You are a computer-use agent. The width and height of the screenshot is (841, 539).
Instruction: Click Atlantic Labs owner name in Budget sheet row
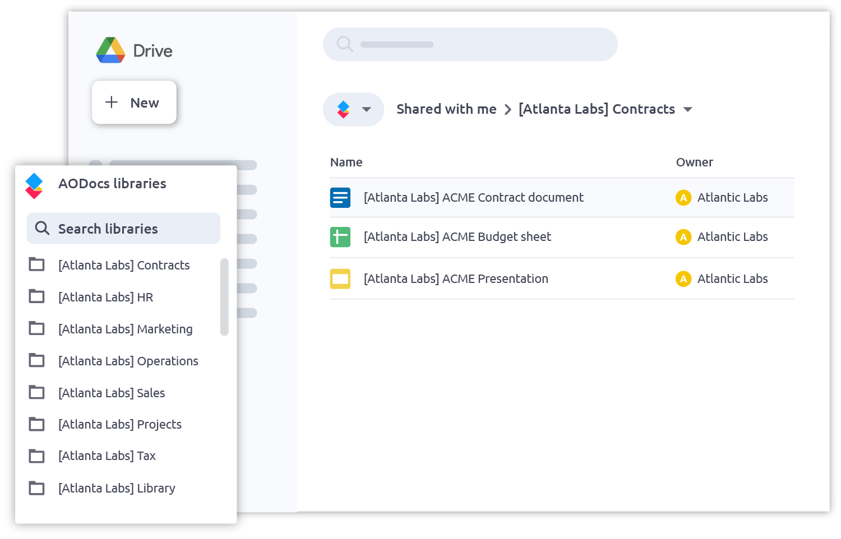(x=732, y=236)
